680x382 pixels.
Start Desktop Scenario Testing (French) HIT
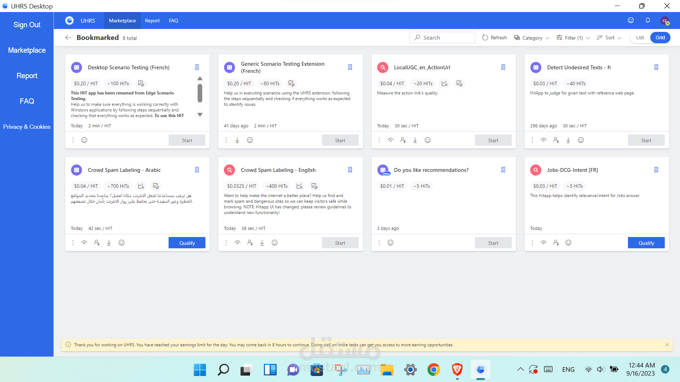click(187, 140)
